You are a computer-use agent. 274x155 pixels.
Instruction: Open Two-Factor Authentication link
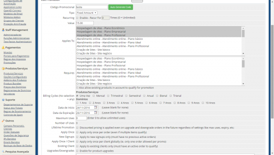click(x=18, y=42)
